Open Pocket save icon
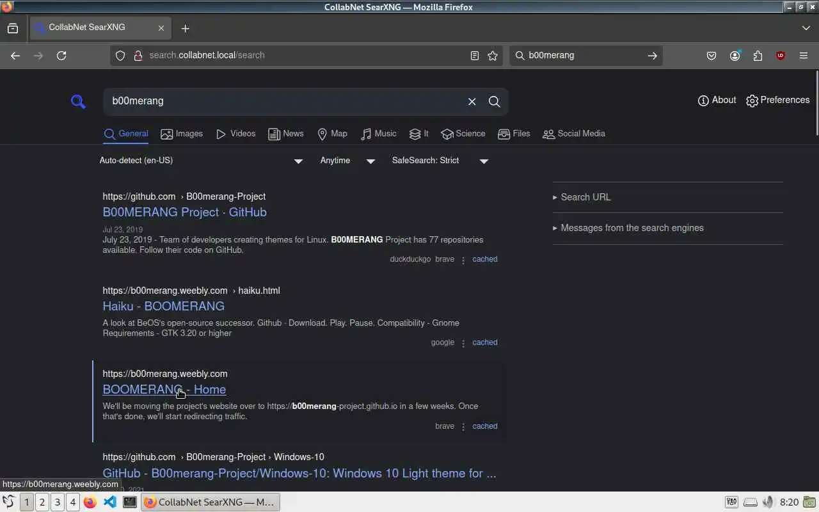The height and width of the screenshot is (512, 819). pos(712,56)
